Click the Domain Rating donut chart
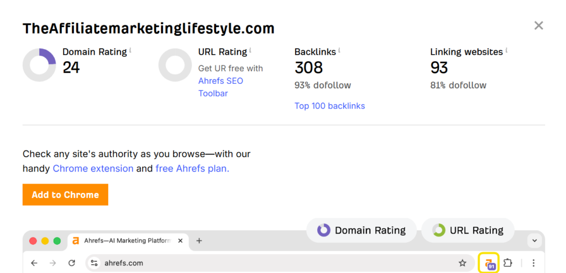The height and width of the screenshot is (273, 566). click(x=39, y=65)
